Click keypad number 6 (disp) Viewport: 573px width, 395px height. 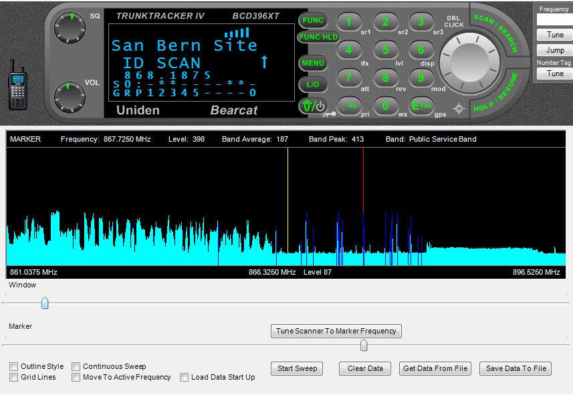(421, 49)
